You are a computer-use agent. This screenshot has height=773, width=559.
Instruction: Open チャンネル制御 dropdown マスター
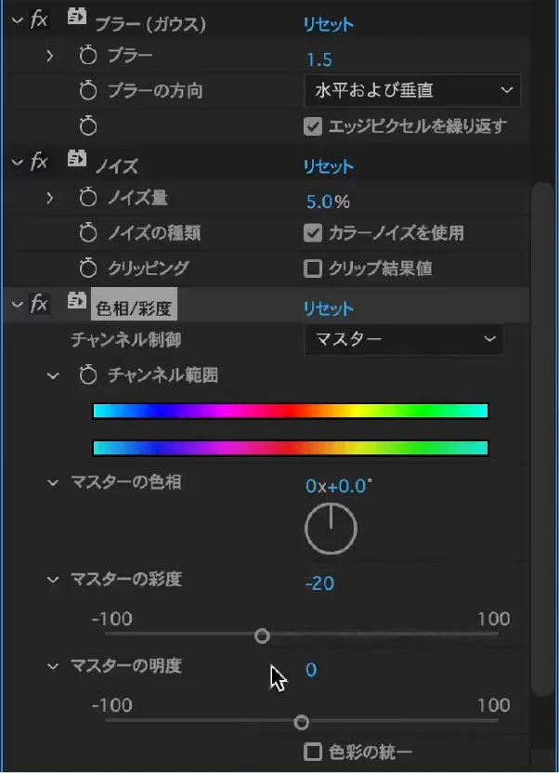click(x=404, y=339)
